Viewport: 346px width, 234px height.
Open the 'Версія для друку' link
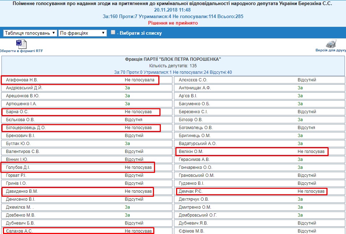[330, 50]
